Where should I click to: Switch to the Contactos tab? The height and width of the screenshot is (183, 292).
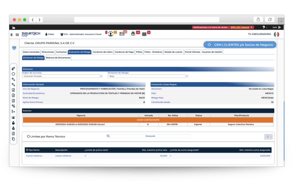61,52
